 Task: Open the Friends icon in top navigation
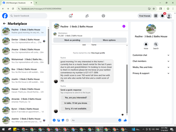click(87, 16)
